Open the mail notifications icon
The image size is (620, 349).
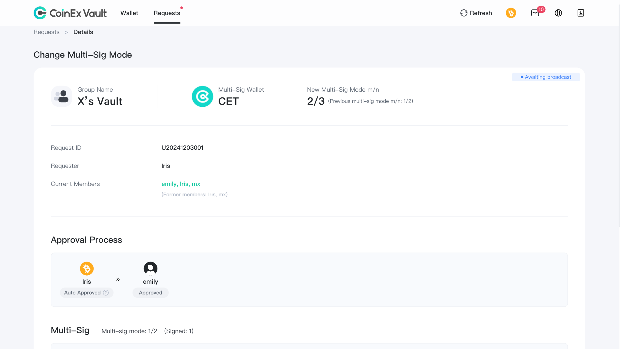535,13
